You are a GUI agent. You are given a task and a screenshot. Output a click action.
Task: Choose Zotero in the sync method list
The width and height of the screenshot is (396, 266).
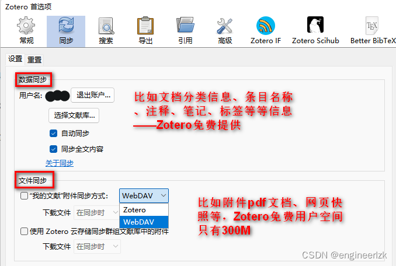click(x=144, y=210)
